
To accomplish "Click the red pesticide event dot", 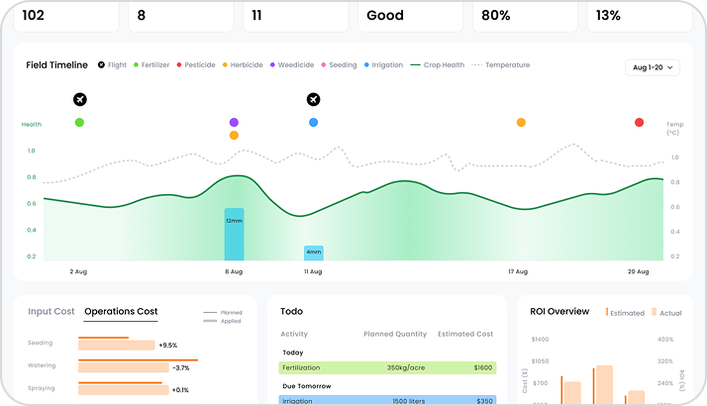I will (639, 123).
